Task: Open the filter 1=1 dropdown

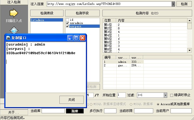Action: (x=165, y=95)
